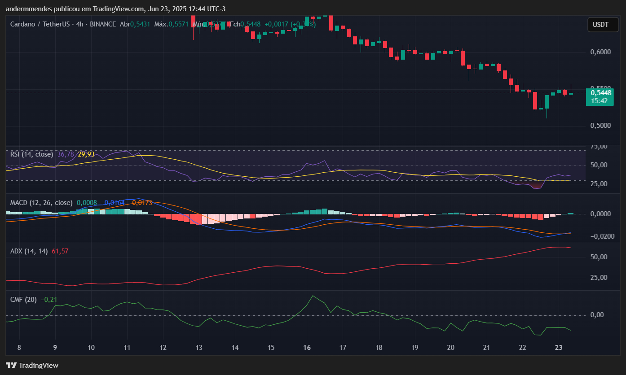Click the MACD histogram value 0,0008
Viewport: 626px width, 375px height.
click(x=87, y=203)
